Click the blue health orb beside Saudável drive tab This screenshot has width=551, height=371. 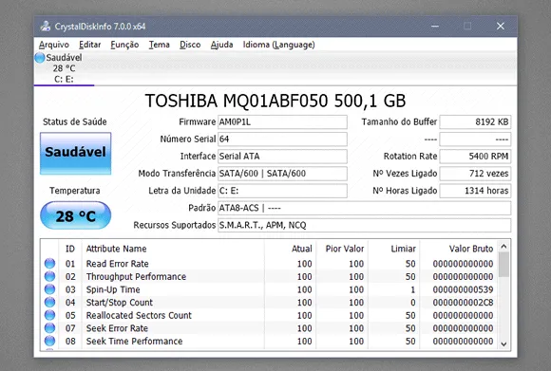coord(40,58)
